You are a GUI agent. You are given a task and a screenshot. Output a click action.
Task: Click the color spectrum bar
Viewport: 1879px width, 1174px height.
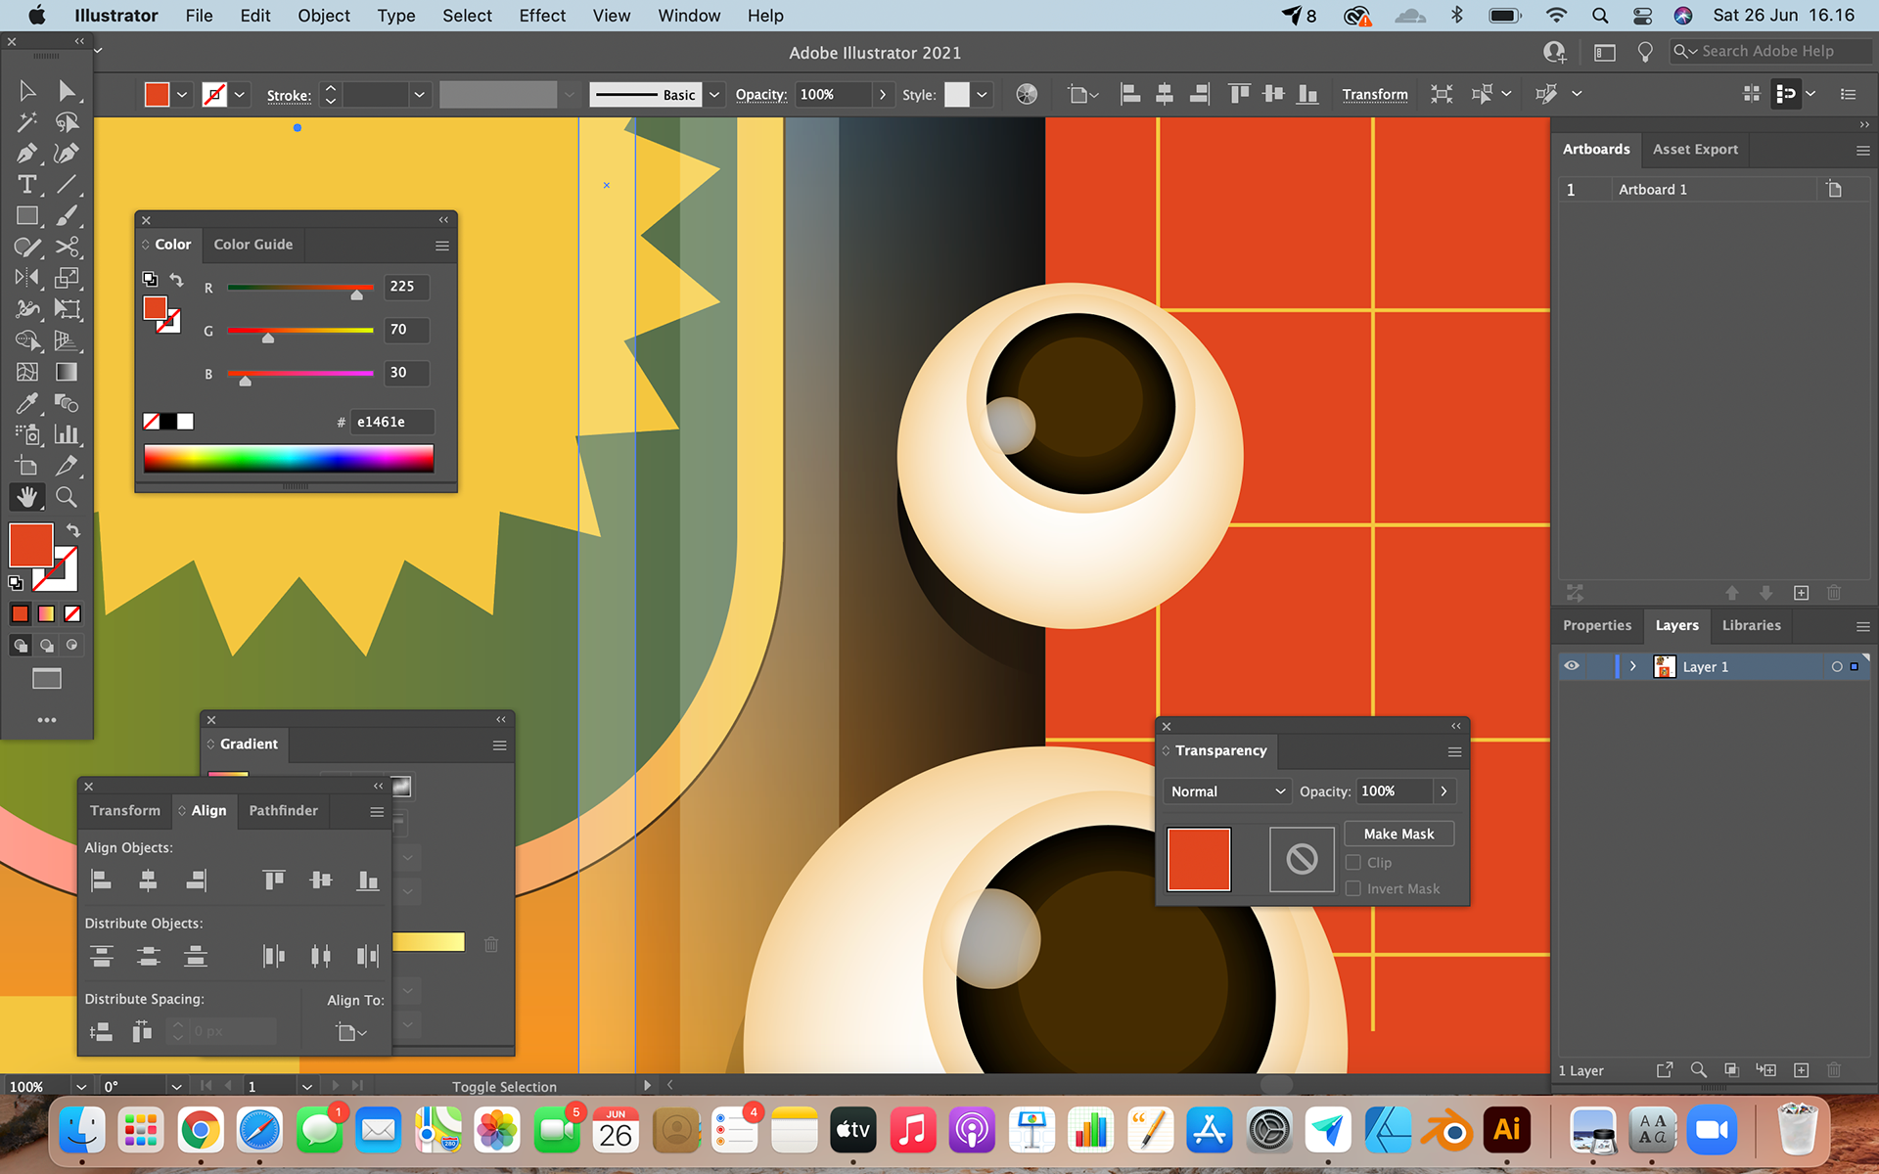tap(289, 458)
